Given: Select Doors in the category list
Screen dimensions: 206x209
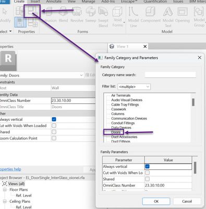Looking at the screenshot, I should pos(116,132).
